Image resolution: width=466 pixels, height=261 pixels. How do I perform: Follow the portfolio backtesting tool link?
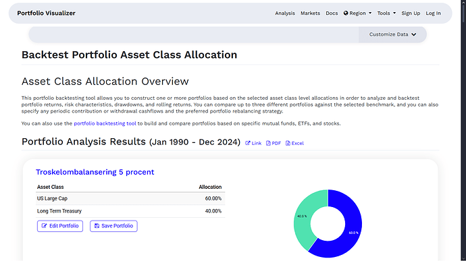pyautogui.click(x=105, y=123)
